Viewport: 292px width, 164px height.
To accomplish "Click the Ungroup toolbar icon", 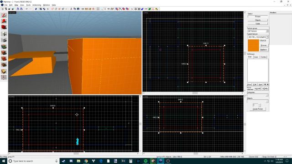I will (x=44, y=9).
